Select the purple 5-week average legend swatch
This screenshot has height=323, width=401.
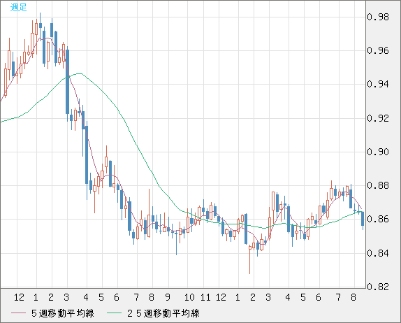(x=18, y=313)
